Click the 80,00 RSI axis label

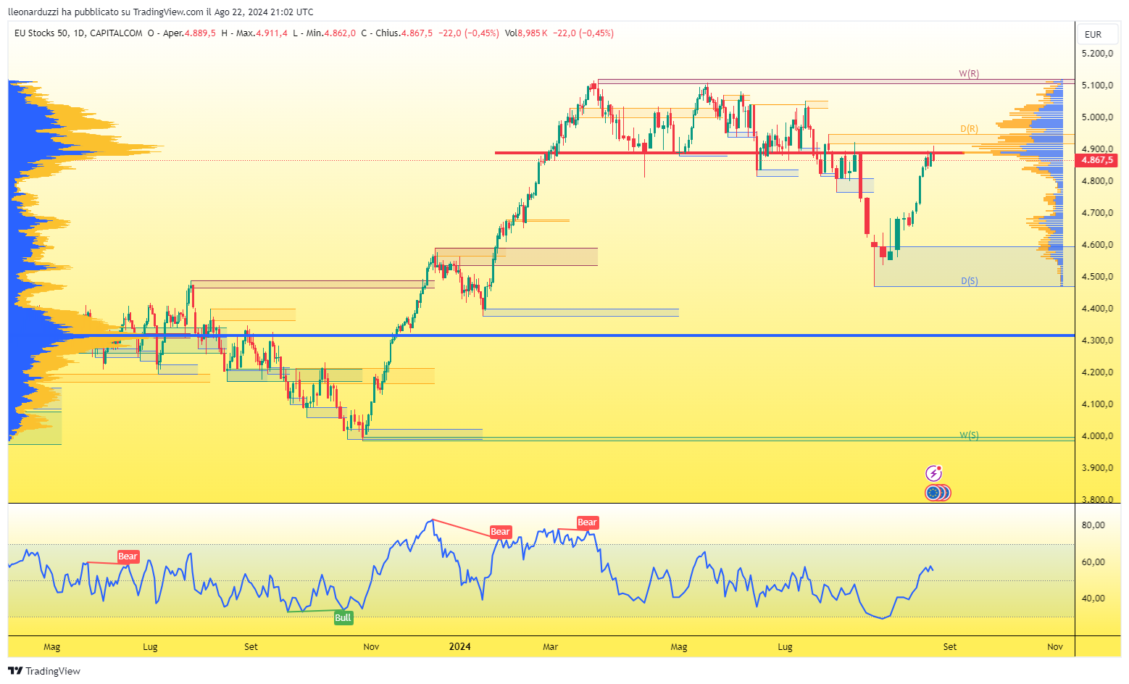[1093, 525]
